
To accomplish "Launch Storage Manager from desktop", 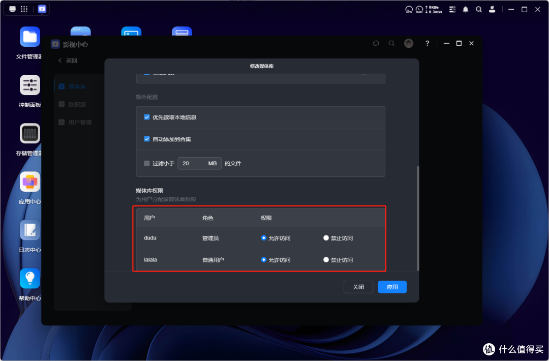I will (x=30, y=133).
